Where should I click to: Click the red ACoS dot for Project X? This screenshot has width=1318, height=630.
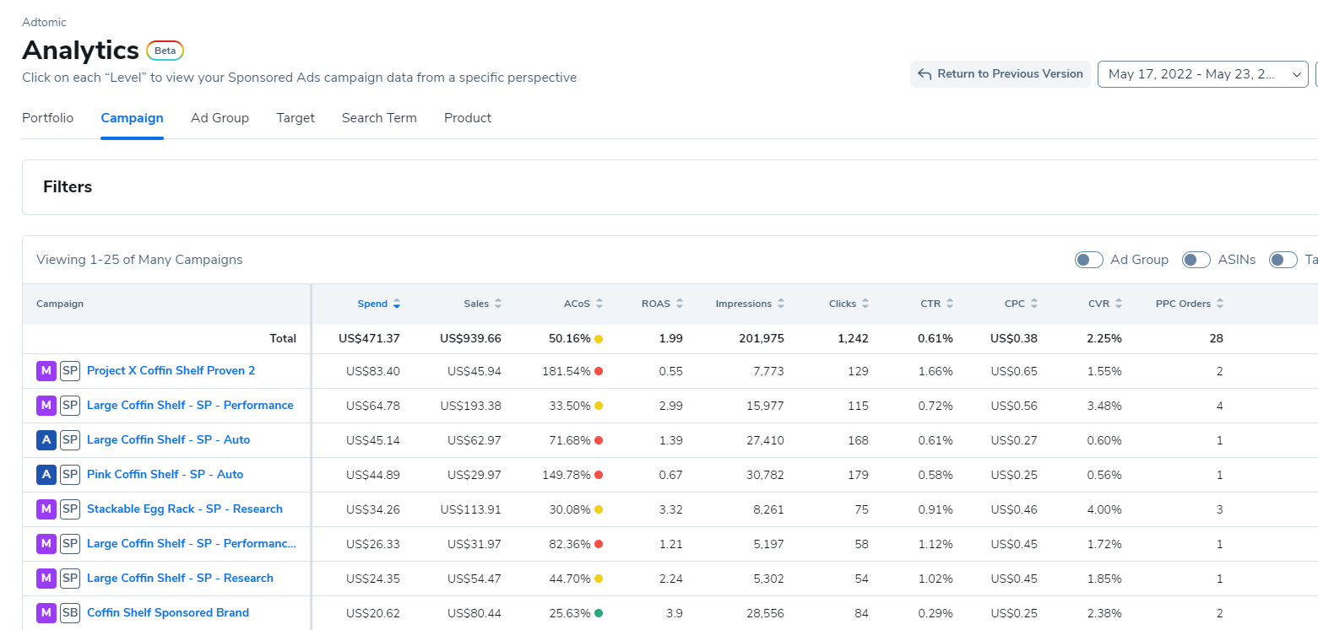(x=599, y=371)
